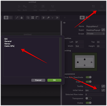The height and width of the screenshot is (106, 107).
Task: Open the Scope dropdown showing Private
Action: [x=95, y=34]
